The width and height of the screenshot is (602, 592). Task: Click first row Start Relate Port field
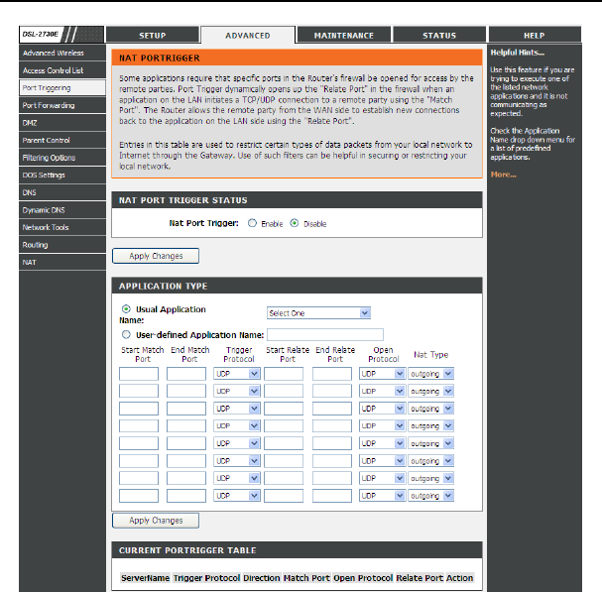[284, 374]
